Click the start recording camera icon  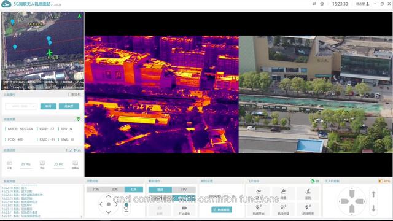[184, 208]
